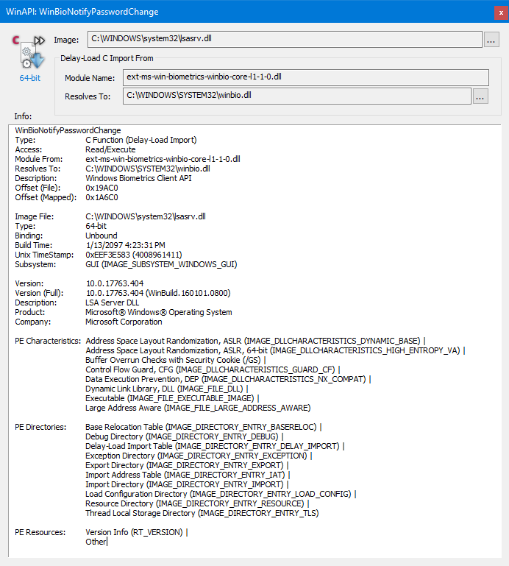Click Version value 10.0.17763.404

tap(115, 283)
